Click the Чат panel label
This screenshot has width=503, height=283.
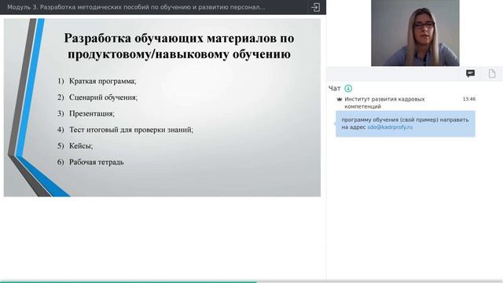click(335, 89)
